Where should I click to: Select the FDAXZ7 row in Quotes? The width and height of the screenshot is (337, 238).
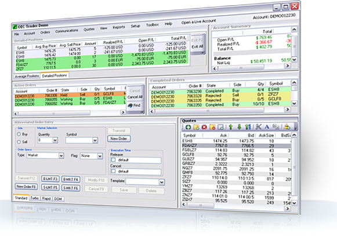pos(237,145)
